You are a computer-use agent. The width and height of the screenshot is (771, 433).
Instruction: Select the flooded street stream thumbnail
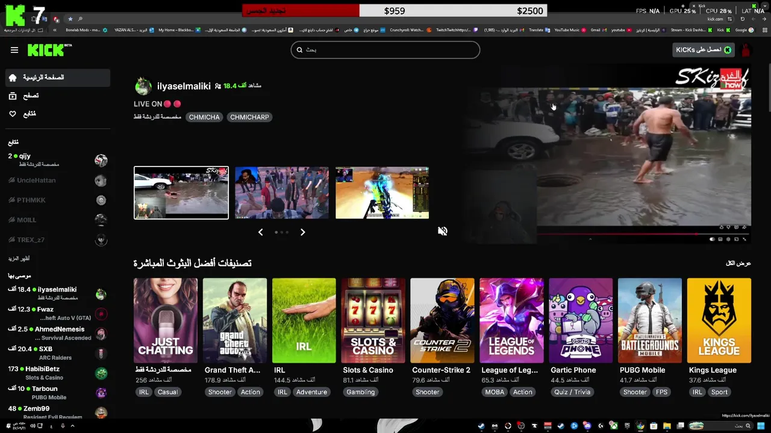pyautogui.click(x=181, y=192)
